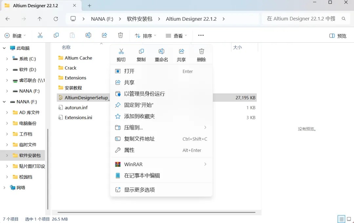Click the horizontal scrollbar under the file list
The width and height of the screenshot is (354, 223).
point(156,212)
